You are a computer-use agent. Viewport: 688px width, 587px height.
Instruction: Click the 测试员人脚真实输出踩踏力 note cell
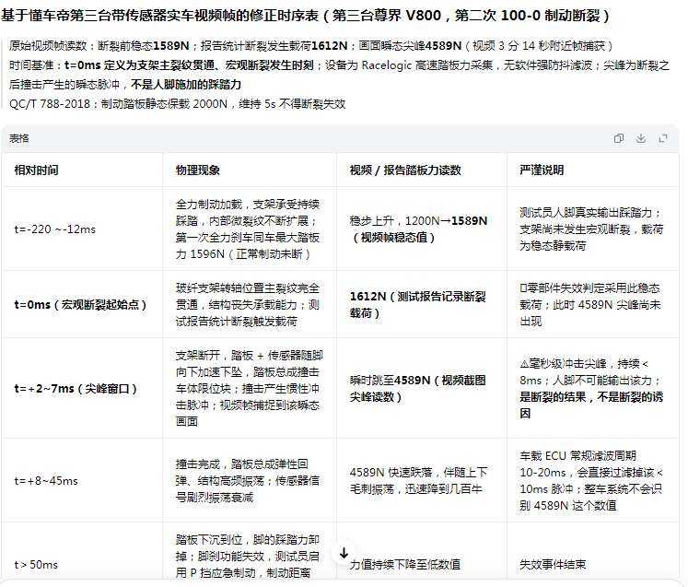591,229
